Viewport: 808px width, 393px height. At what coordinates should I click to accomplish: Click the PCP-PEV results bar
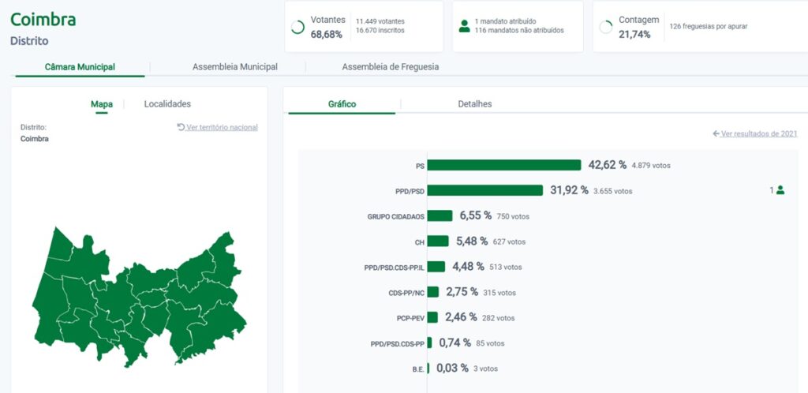(x=432, y=317)
